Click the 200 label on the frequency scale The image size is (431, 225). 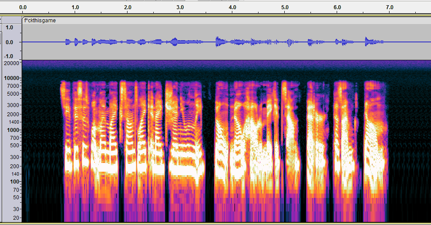coord(15,166)
